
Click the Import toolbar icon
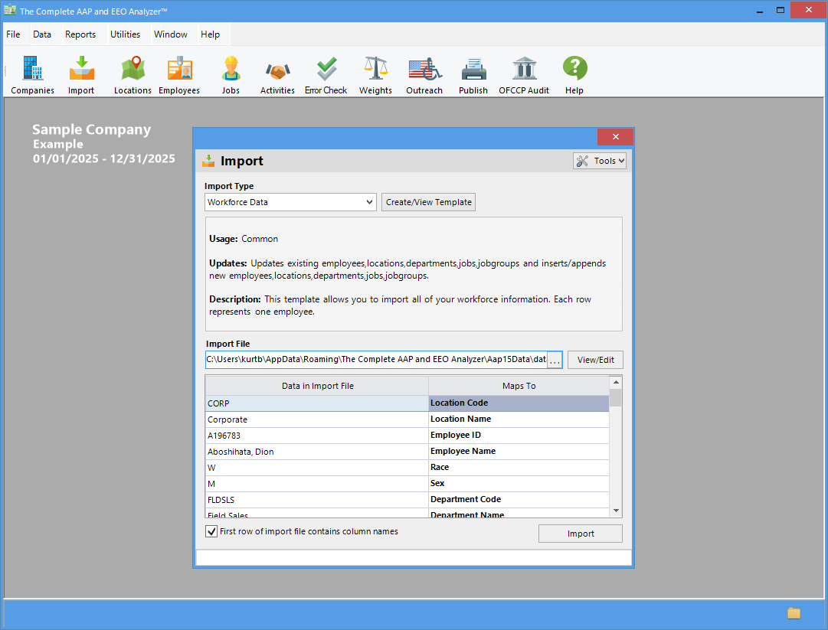pos(81,75)
